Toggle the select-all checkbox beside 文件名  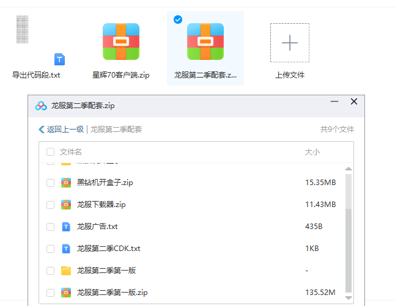tap(50, 152)
